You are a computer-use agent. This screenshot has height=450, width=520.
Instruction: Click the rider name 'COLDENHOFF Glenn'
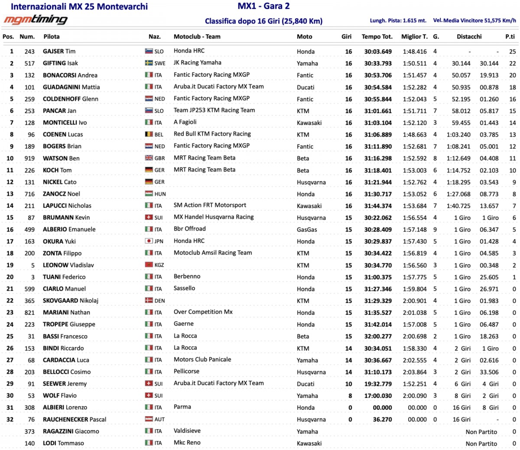71,99
